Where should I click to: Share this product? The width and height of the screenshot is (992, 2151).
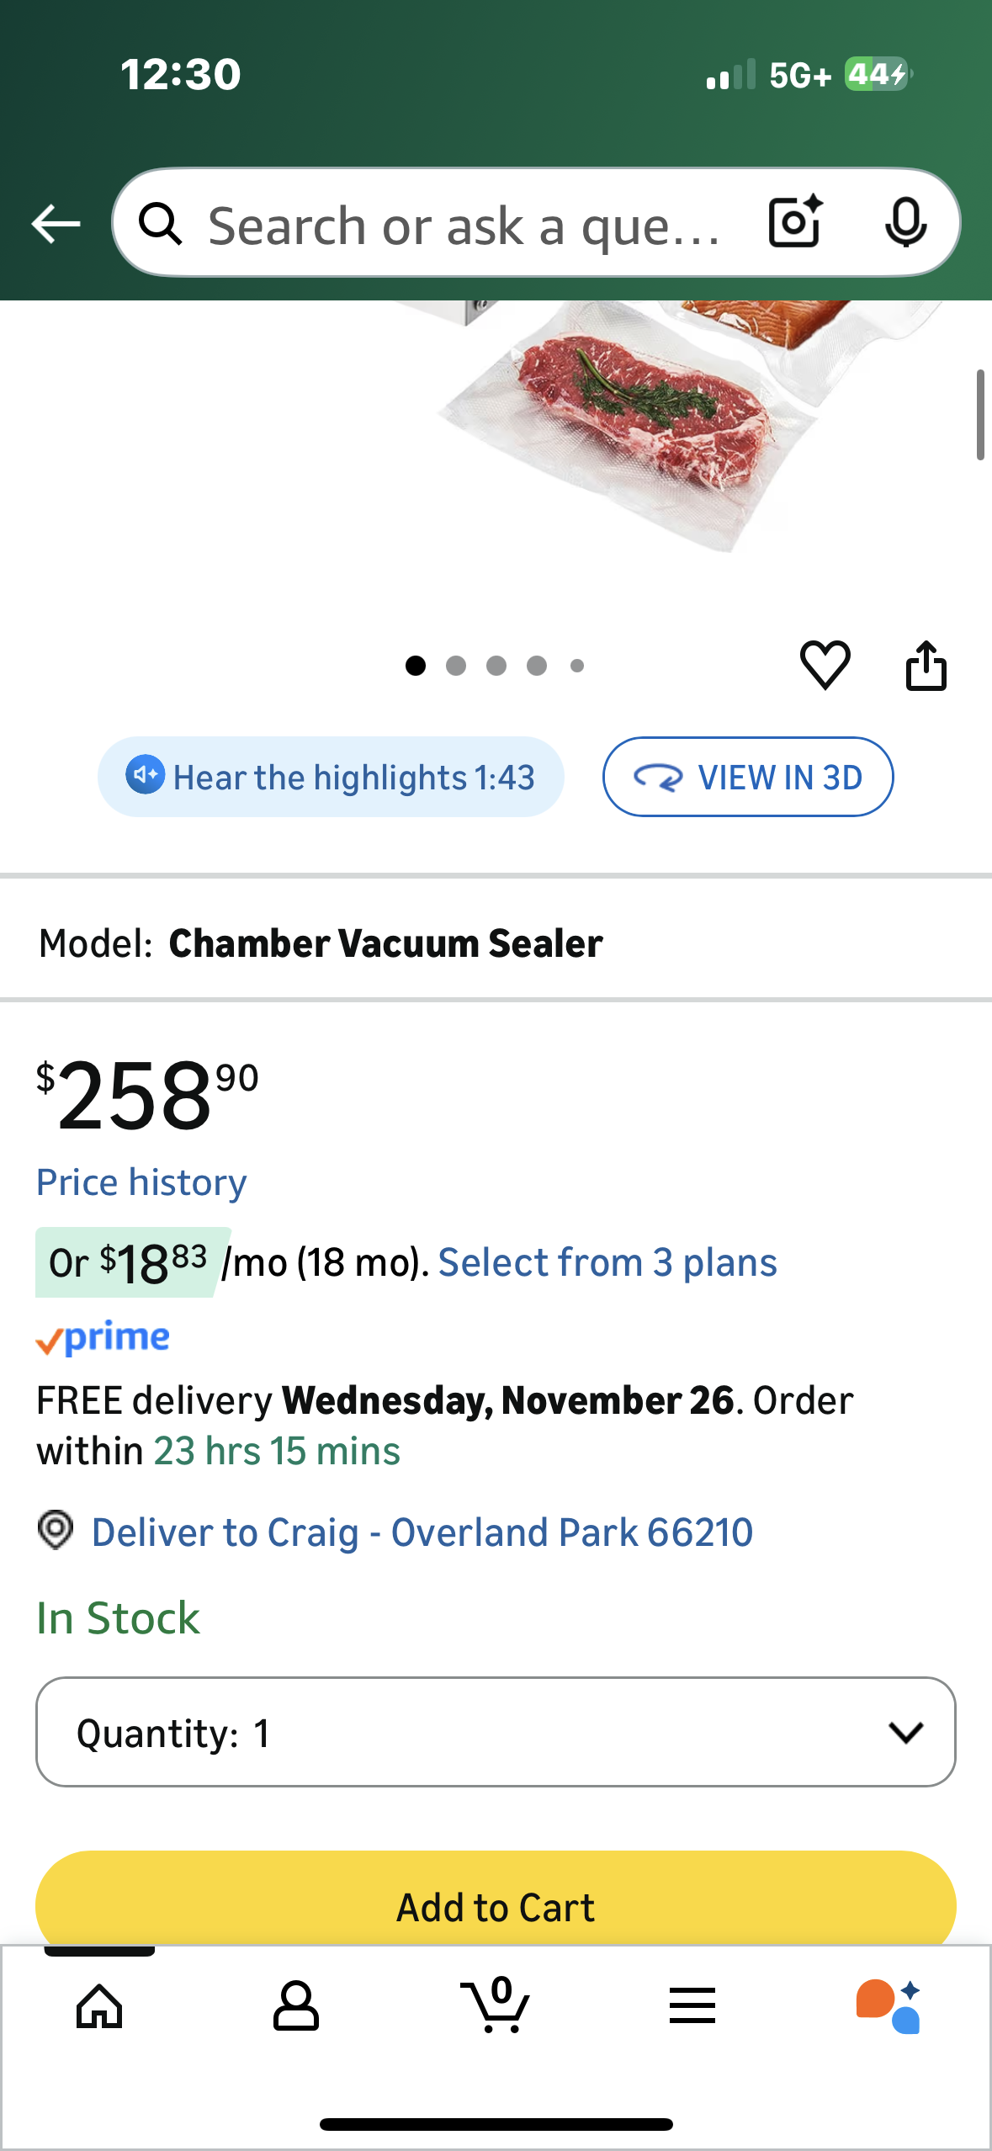pos(926,665)
